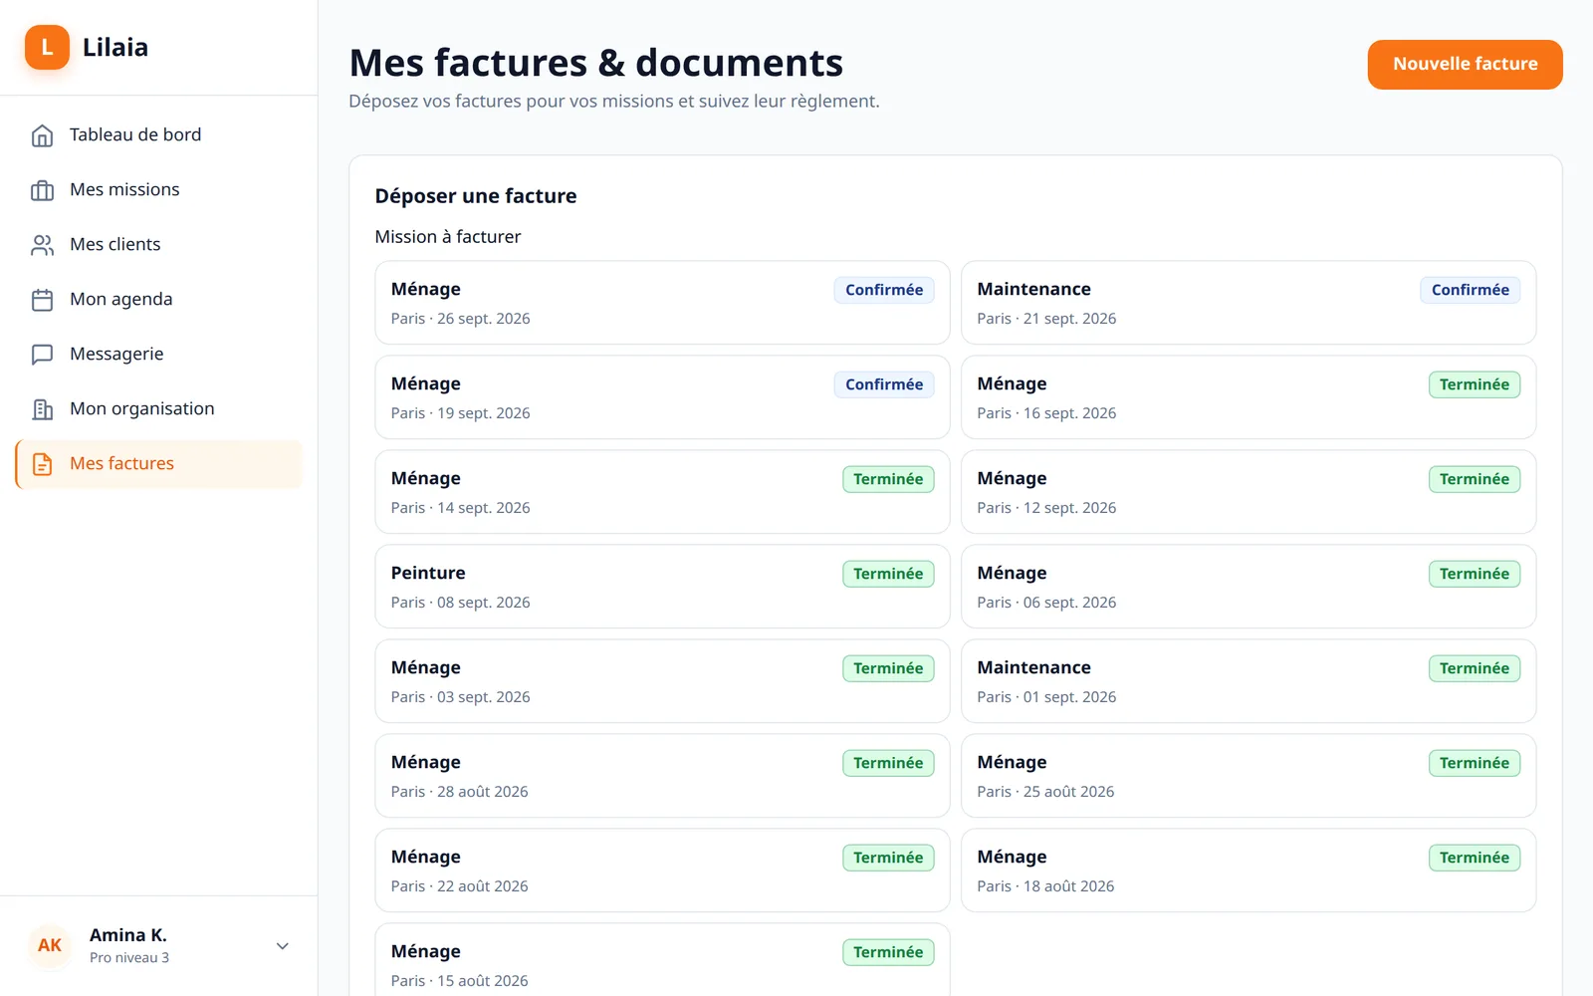Pick the Ménage mission of 14 sept. 2026

click(662, 492)
